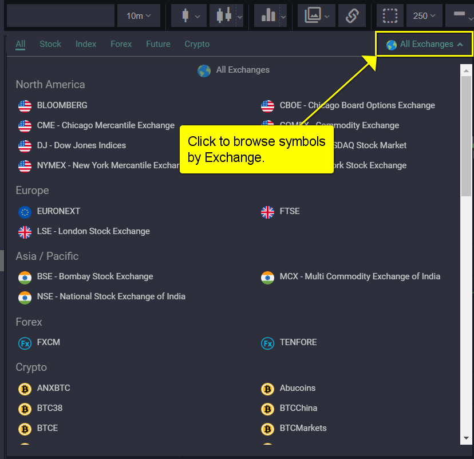Viewport: 474px width, 459px height.
Task: Click the globe icon beside centered All Exchanges
Action: pyautogui.click(x=204, y=71)
